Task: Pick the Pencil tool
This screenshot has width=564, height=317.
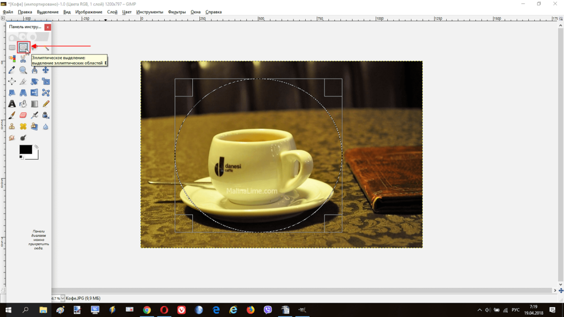Action: 46,103
